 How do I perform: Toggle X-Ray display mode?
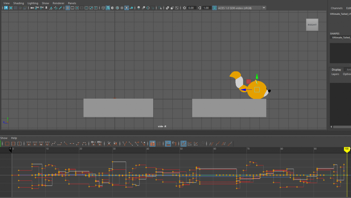pyautogui.click(x=167, y=8)
